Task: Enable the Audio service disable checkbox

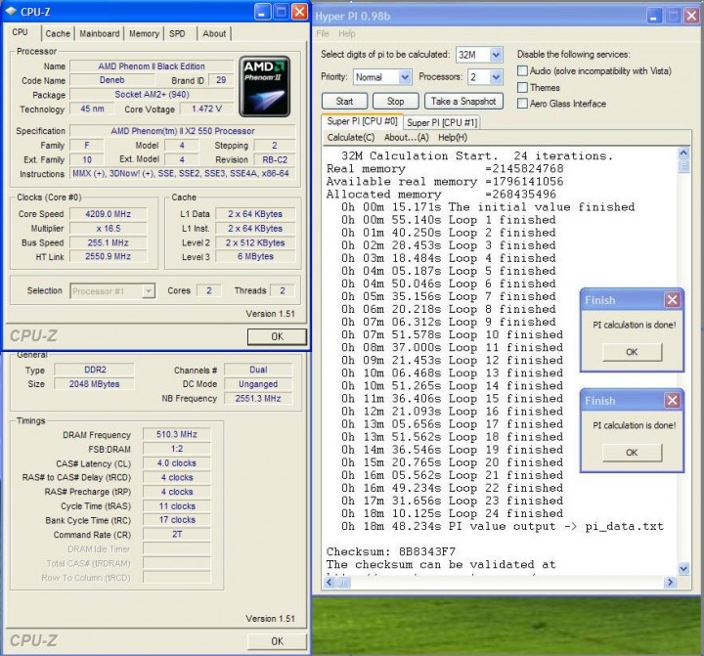Action: (x=523, y=71)
